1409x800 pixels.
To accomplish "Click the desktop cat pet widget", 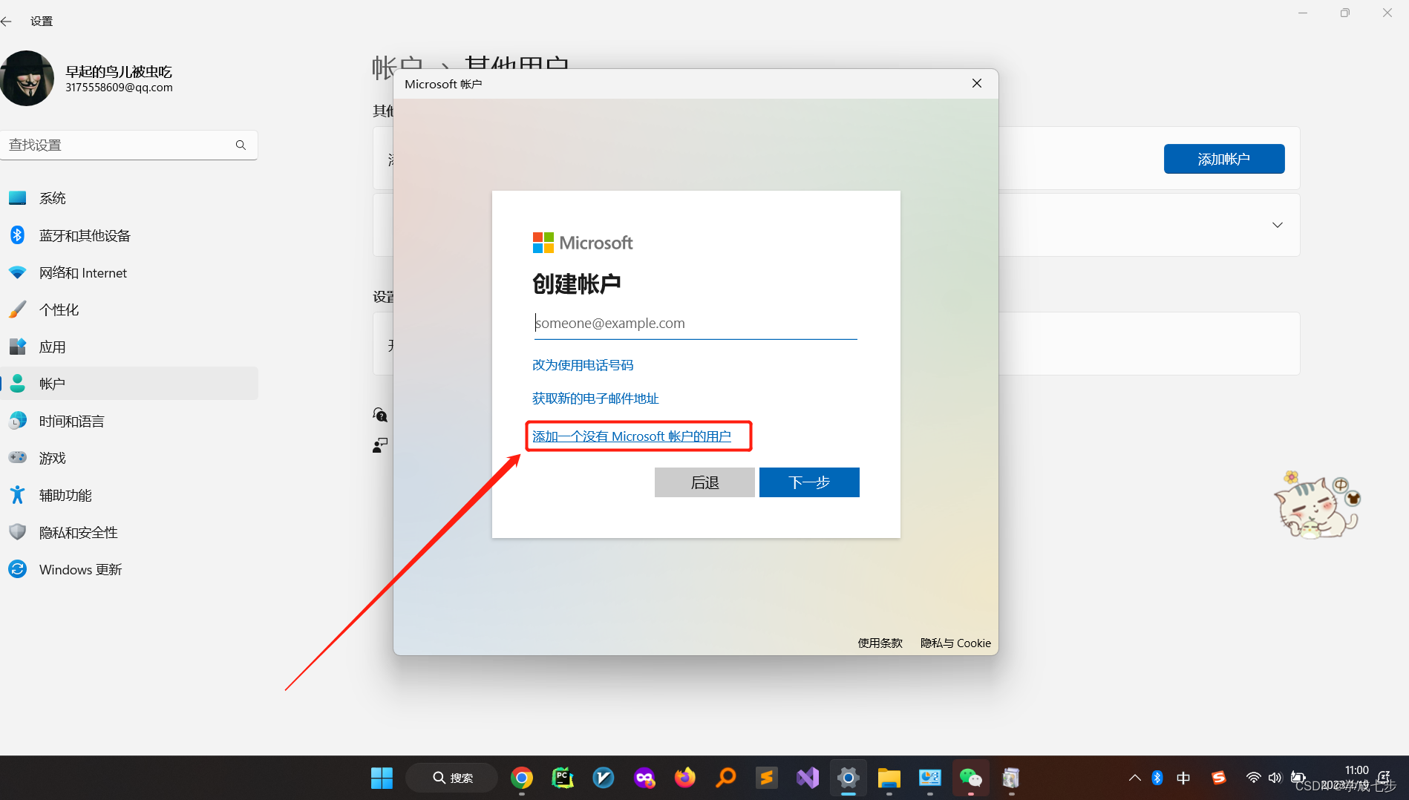I will click(1318, 505).
